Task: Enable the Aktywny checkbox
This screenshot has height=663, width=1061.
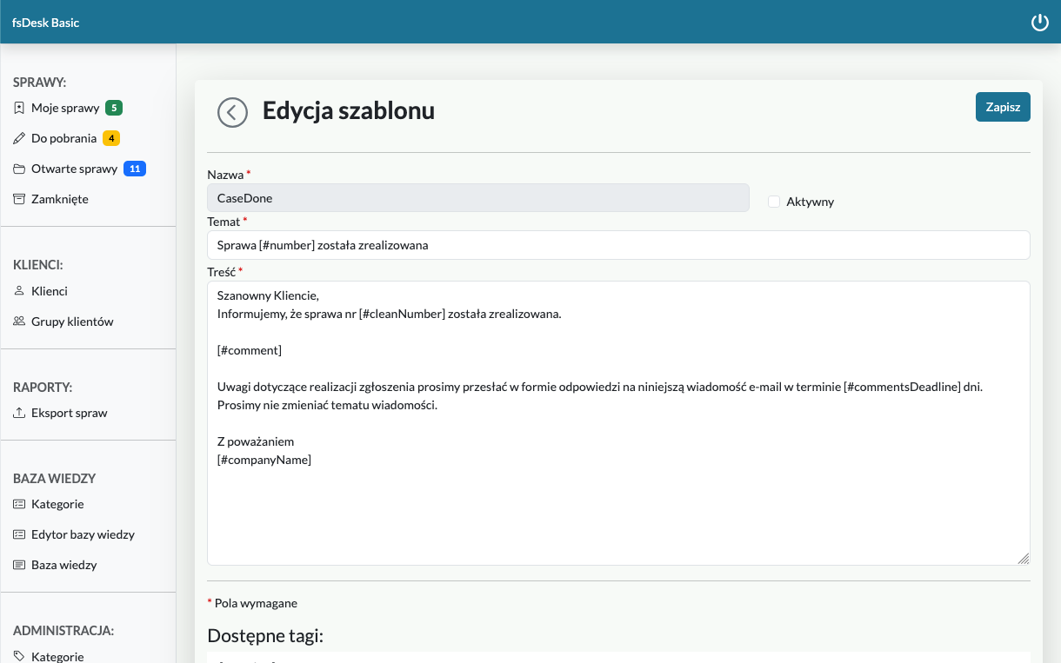Action: (x=774, y=202)
